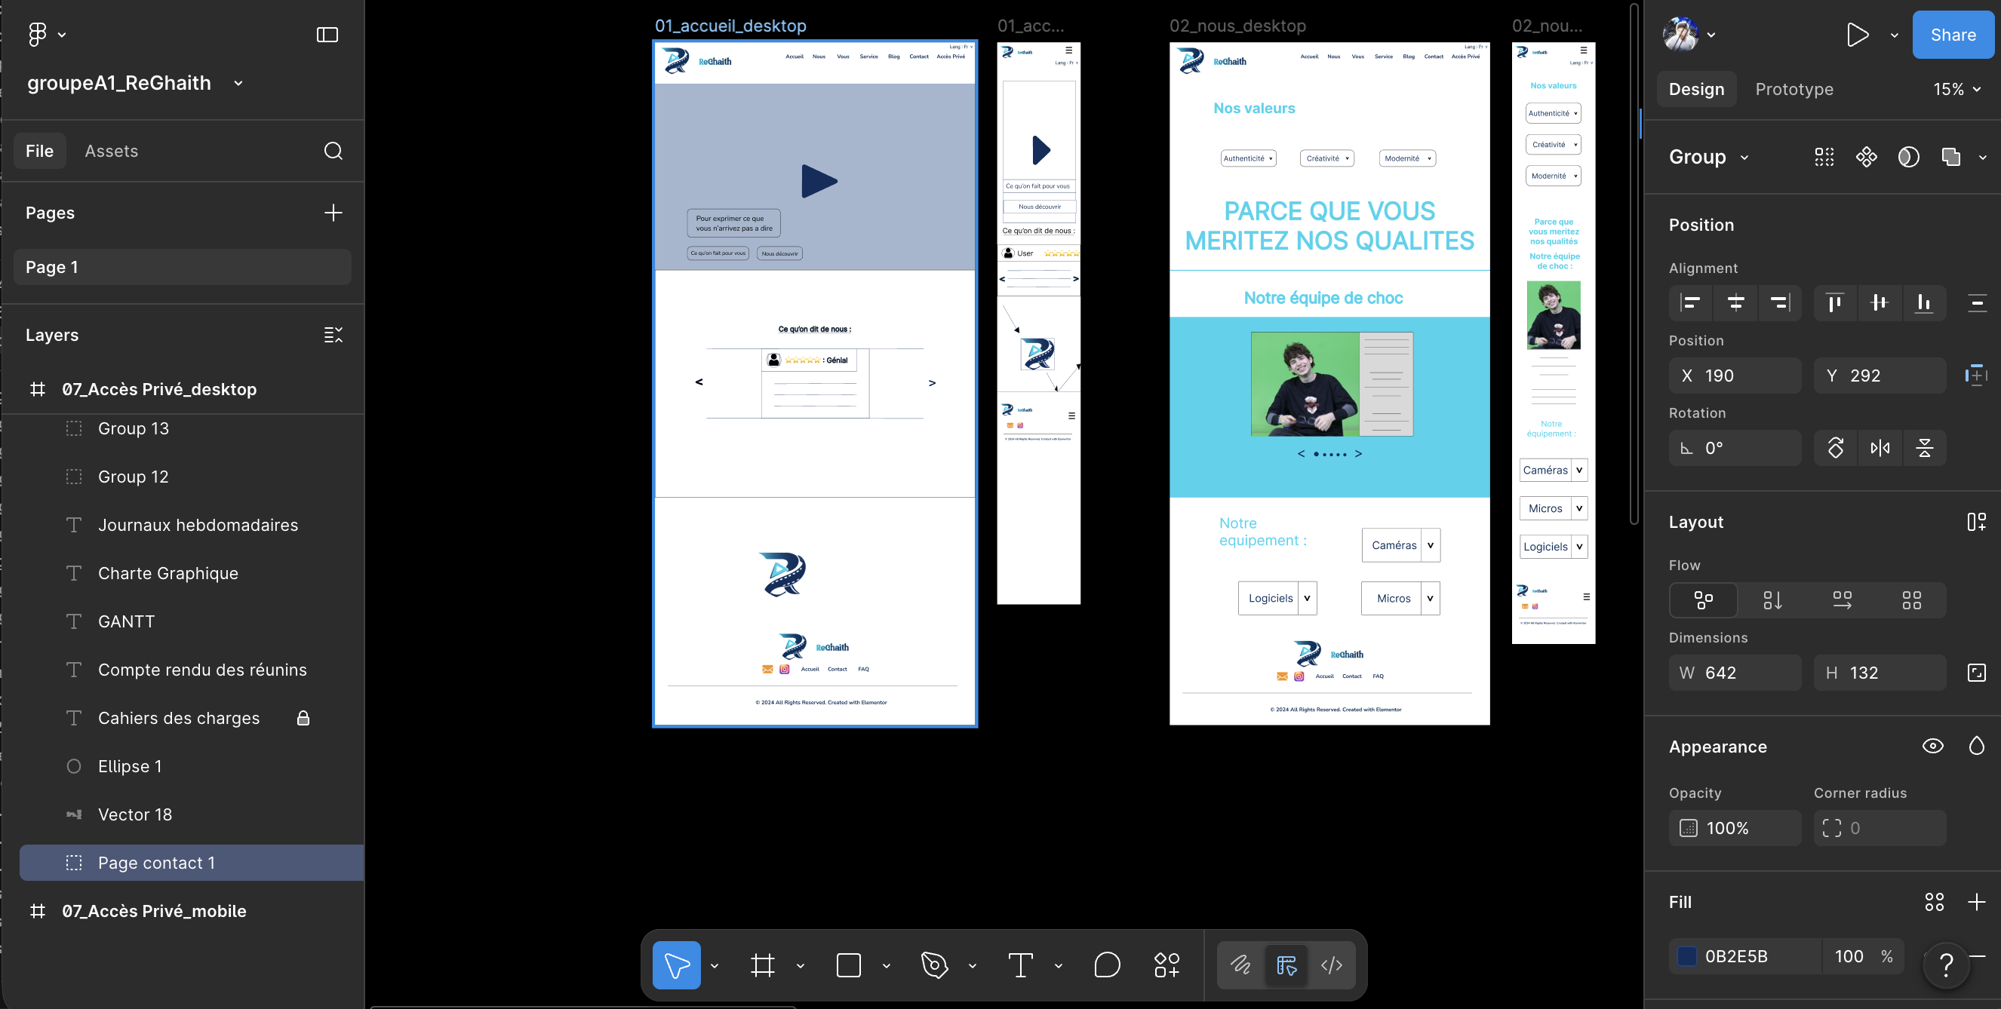Align vertical centers icon
The width and height of the screenshot is (2001, 1009).
1879,302
